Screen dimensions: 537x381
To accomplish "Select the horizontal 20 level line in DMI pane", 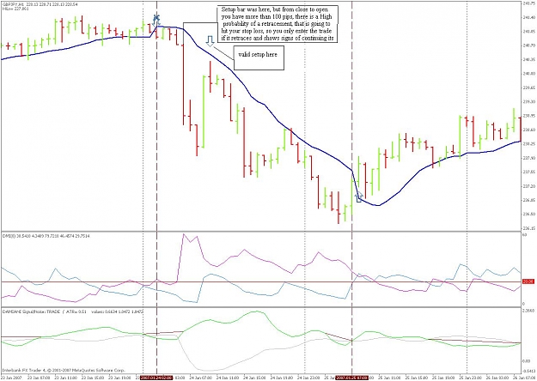I will 260,282.
